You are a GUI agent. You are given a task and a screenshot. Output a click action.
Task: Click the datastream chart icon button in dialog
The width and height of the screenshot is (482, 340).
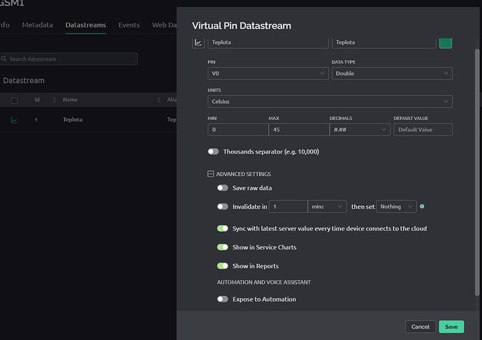(198, 43)
